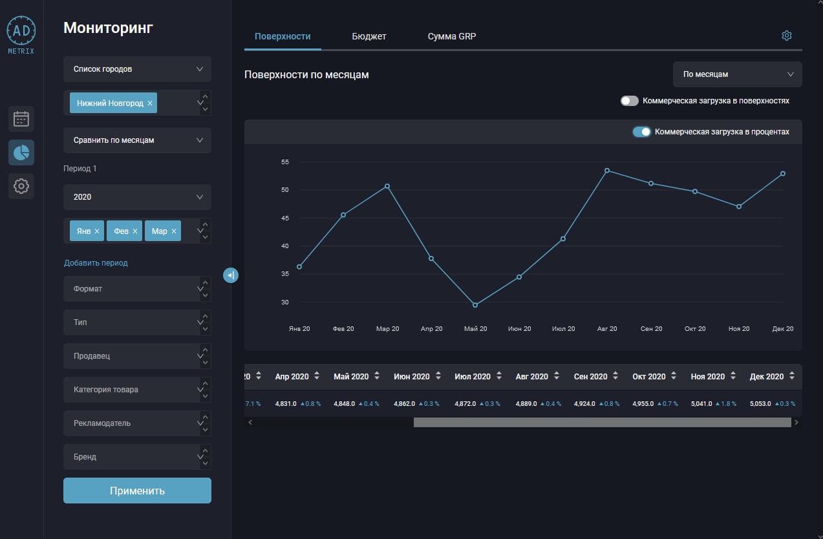
Task: Open the calendar view in the sidebar
Action: tap(21, 119)
